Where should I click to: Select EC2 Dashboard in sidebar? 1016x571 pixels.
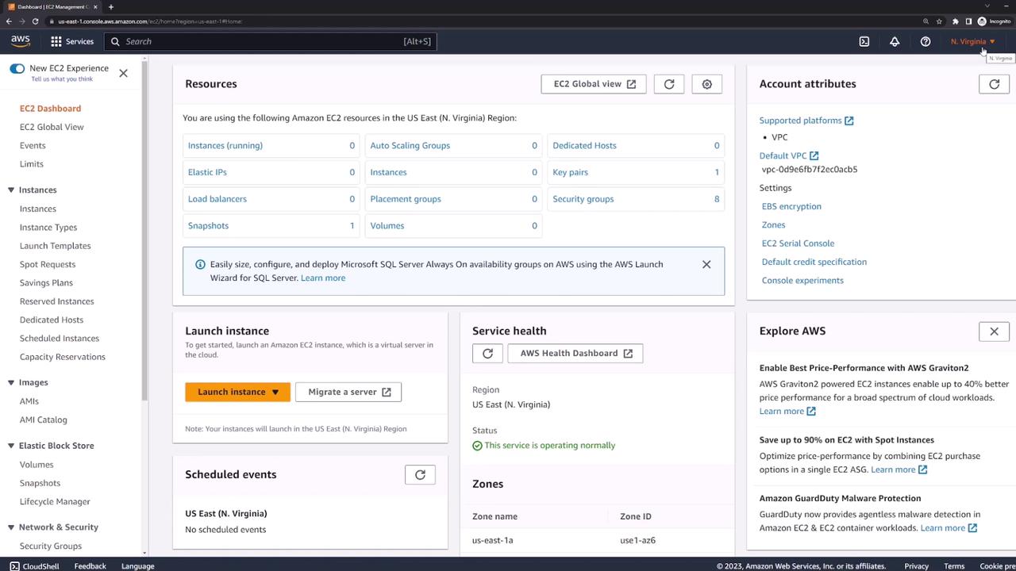(50, 109)
